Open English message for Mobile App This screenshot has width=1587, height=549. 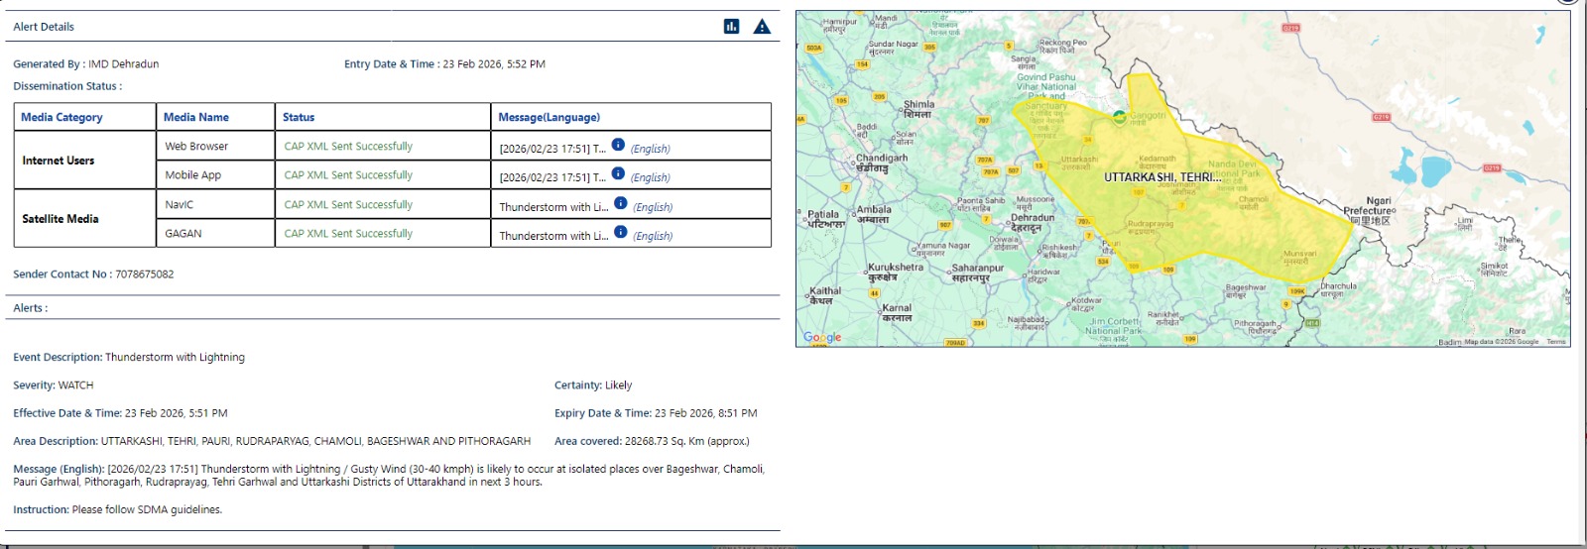coord(651,177)
